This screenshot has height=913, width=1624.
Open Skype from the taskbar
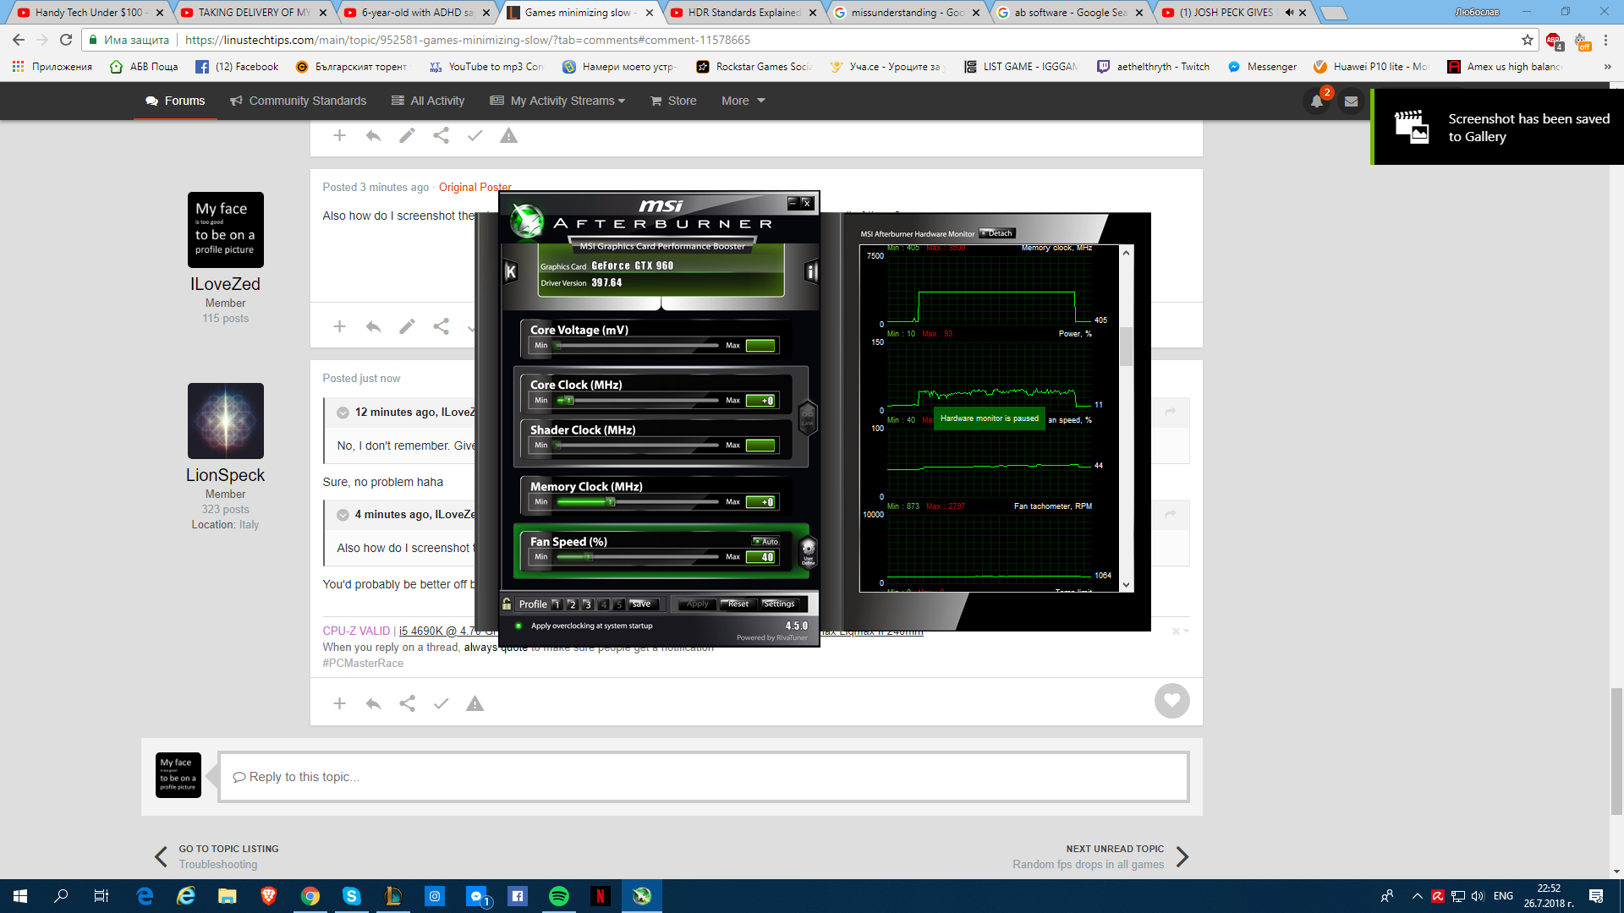[x=352, y=896]
